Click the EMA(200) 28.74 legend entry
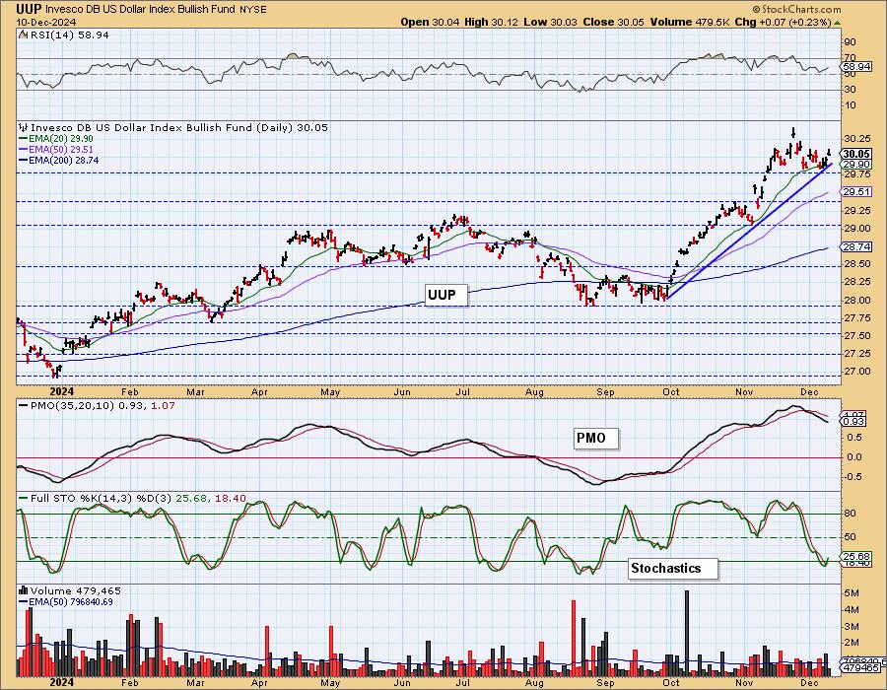Screen dimensions: 887x690 point(58,160)
